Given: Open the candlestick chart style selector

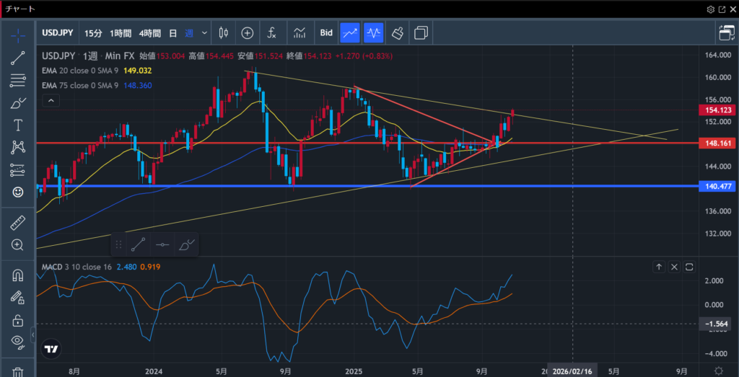Looking at the screenshot, I should pyautogui.click(x=223, y=32).
